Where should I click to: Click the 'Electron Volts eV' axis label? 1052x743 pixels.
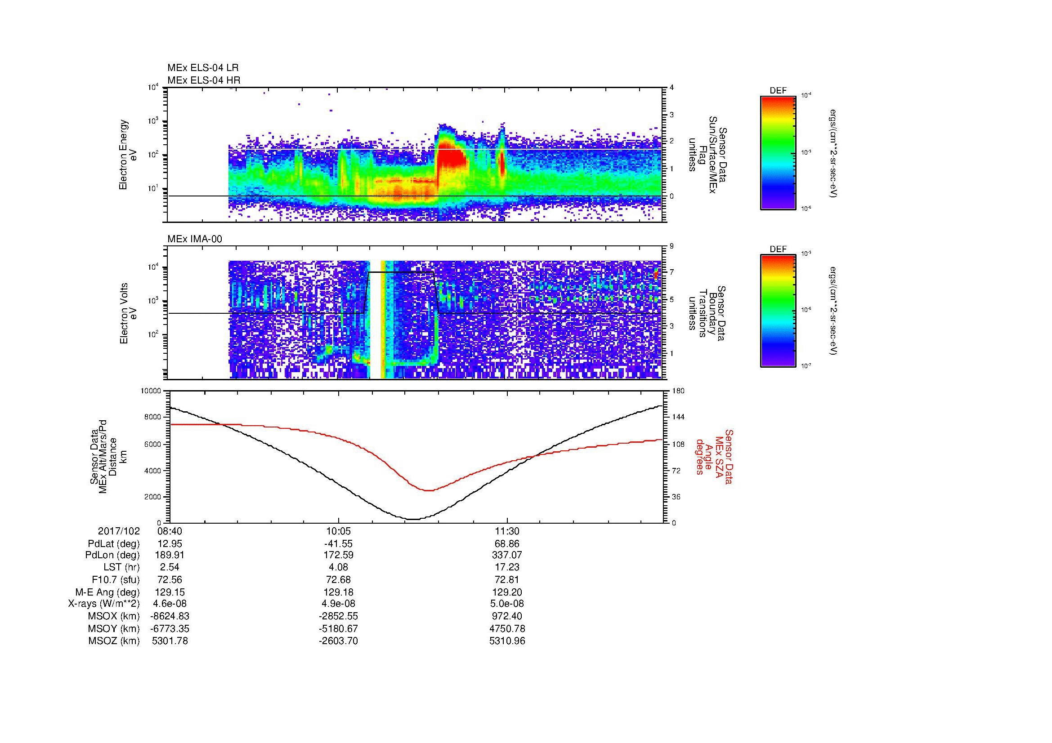pos(128,314)
